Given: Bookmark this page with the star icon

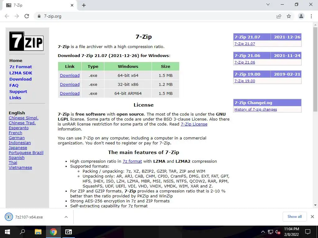Looking at the screenshot, I should pyautogui.click(x=289, y=16).
